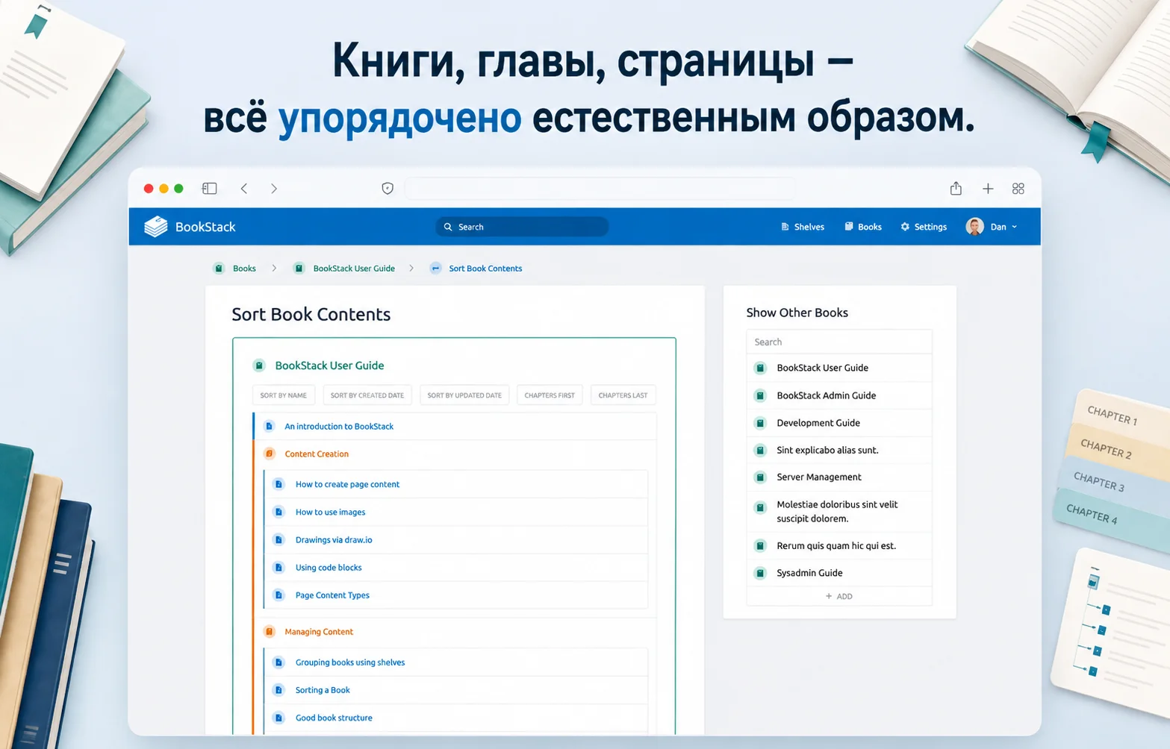Click Chapters Last button
Viewport: 1170px width, 749px height.
623,395
